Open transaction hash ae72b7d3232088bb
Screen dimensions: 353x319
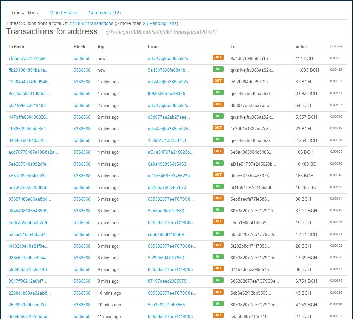[x=30, y=187]
